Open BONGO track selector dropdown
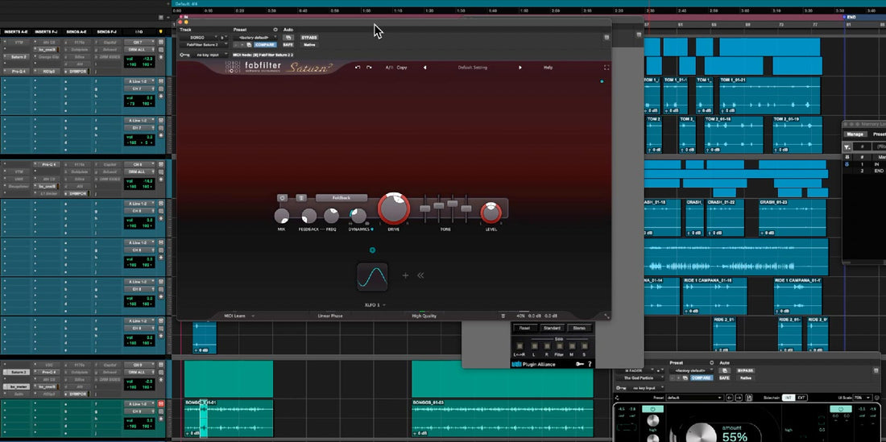 198,37
